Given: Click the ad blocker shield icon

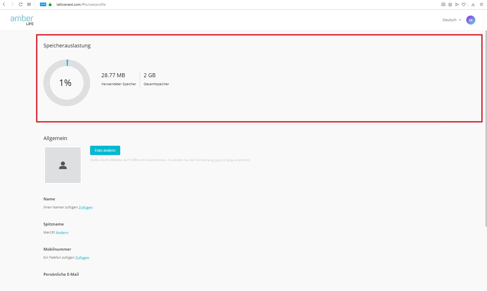Looking at the screenshot, I should (x=450, y=4).
